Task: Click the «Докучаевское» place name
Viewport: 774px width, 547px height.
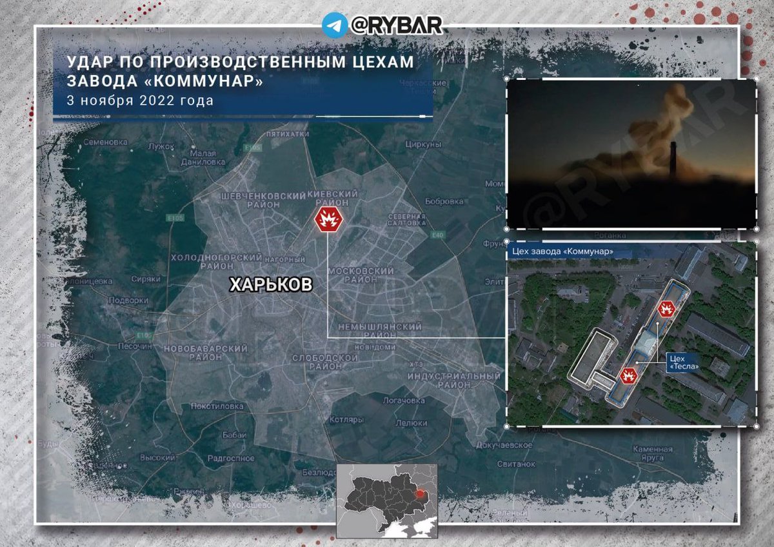Action: pyautogui.click(x=504, y=445)
